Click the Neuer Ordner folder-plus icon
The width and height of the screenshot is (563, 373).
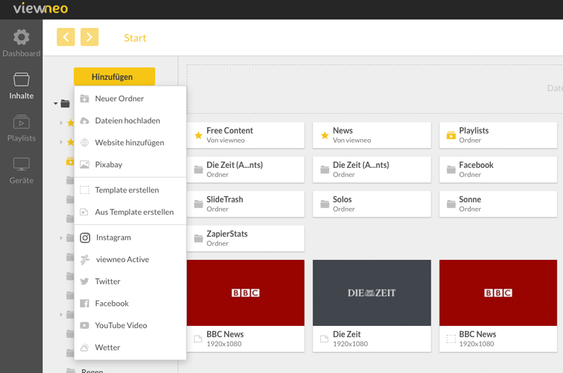[x=84, y=98]
